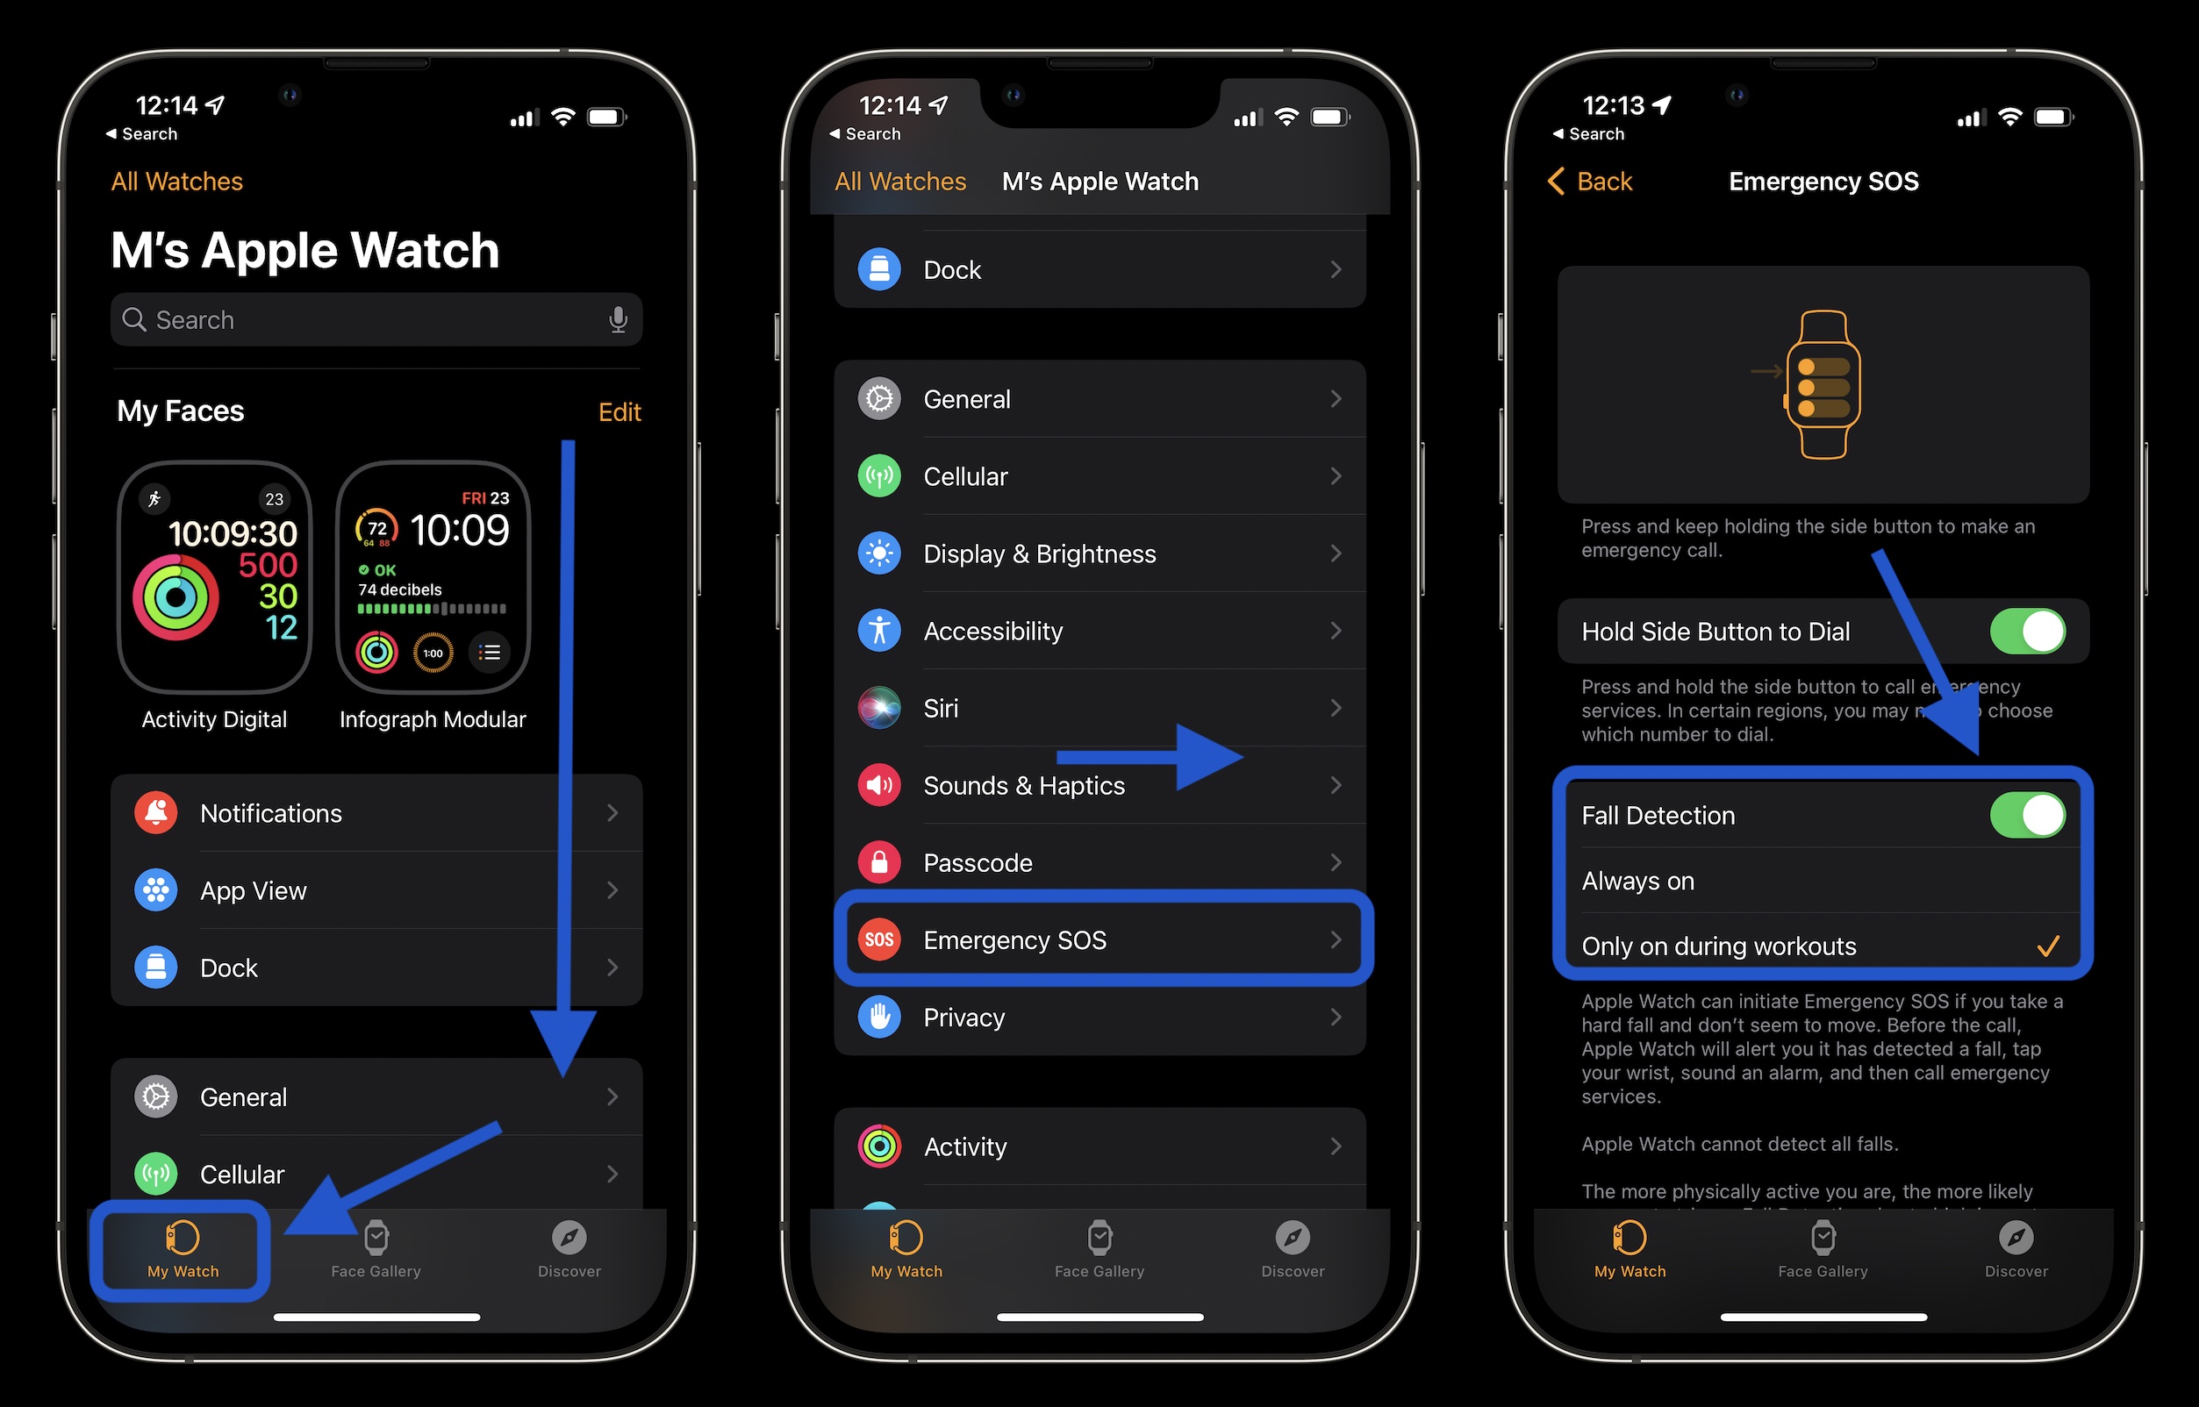Expand the Display & Brightness settings row
Image resolution: width=2199 pixels, height=1407 pixels.
[x=1101, y=554]
